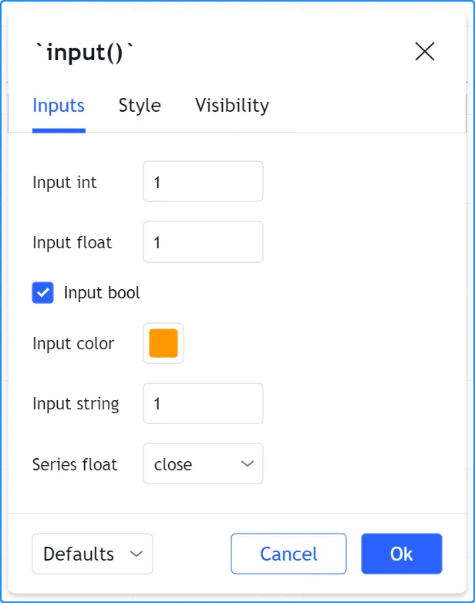Switch to the Inputs tab
Screen dimensions: 475x603
pos(59,106)
